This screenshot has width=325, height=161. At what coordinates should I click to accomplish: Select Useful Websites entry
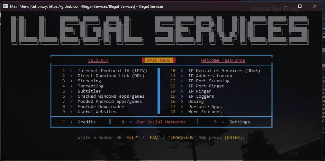tap(97, 112)
